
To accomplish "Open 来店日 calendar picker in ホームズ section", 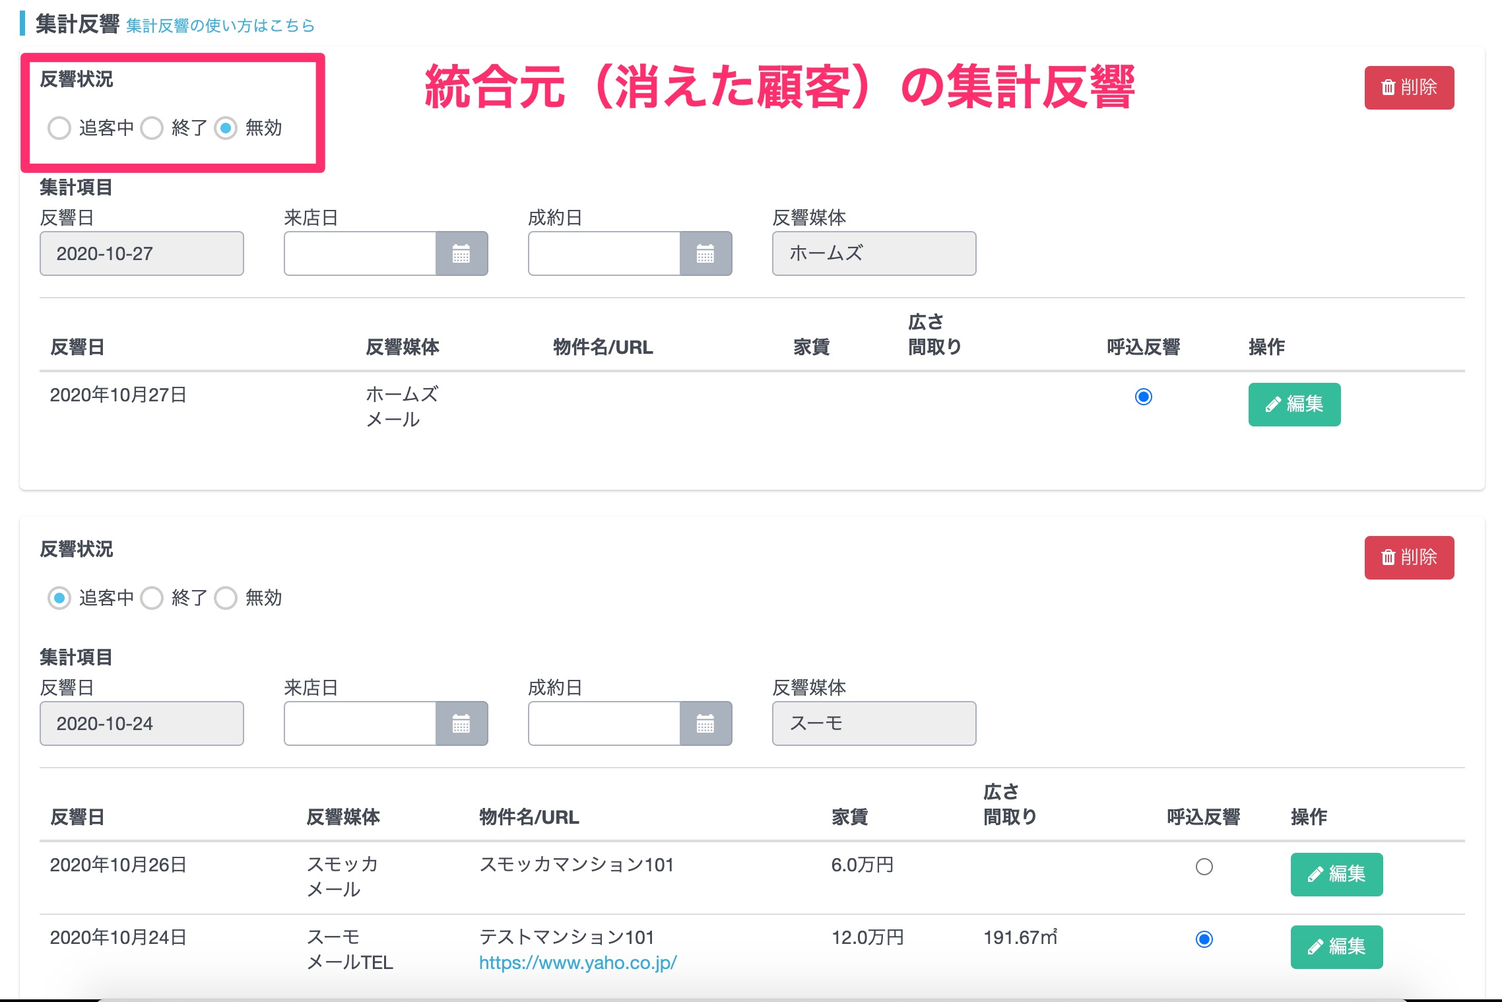I will coord(461,253).
